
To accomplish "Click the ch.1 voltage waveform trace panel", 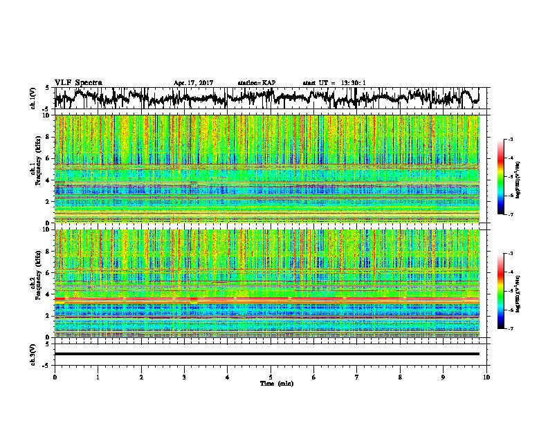I will pos(272,98).
